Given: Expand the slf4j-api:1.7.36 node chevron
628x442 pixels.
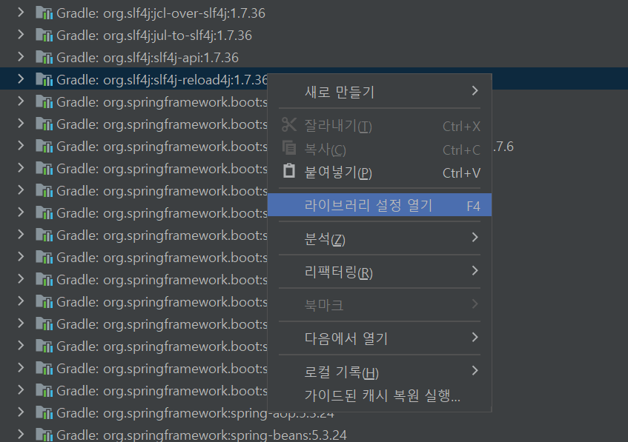Looking at the screenshot, I should 21,57.
